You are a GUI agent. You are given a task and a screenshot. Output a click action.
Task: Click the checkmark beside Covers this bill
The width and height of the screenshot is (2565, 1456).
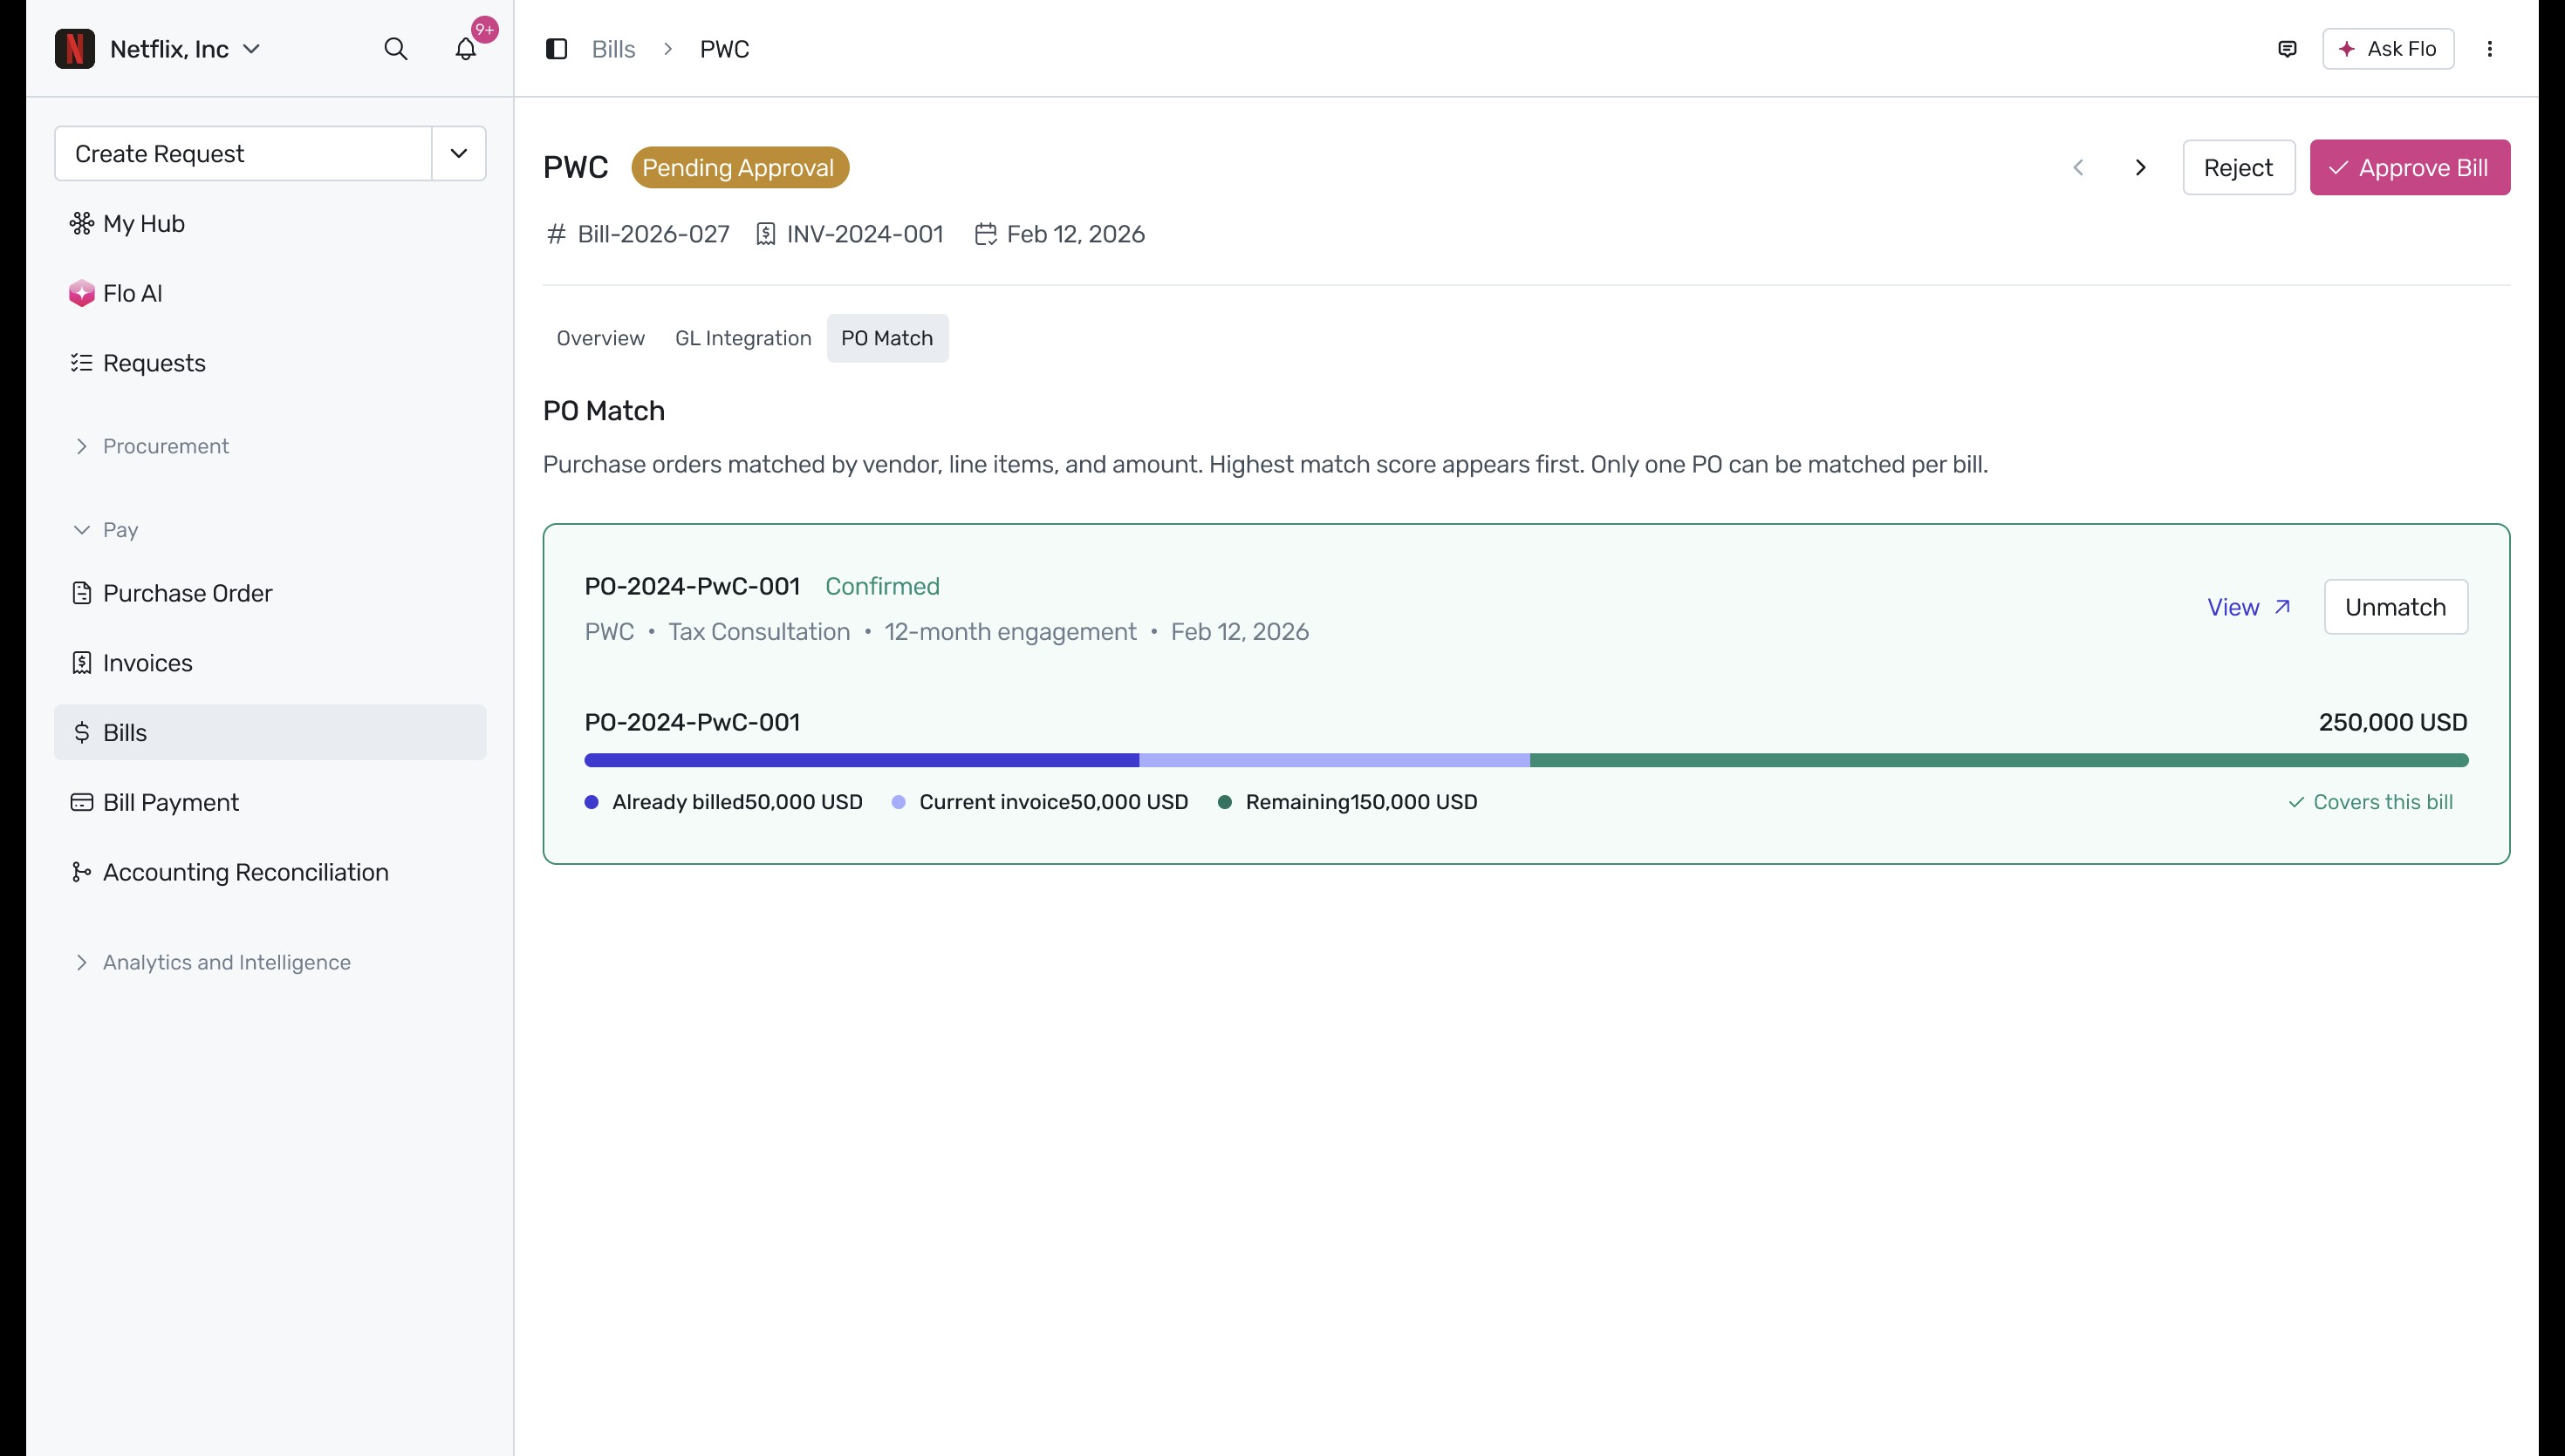pyautogui.click(x=2296, y=802)
